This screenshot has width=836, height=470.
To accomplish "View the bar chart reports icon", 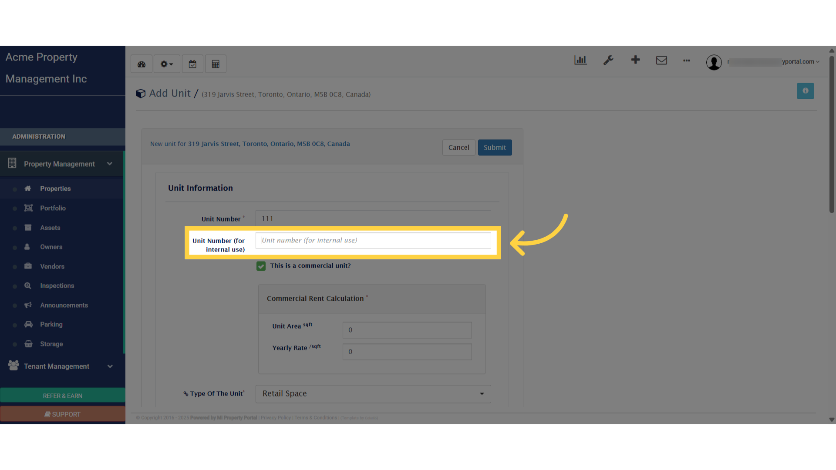I will (x=580, y=61).
